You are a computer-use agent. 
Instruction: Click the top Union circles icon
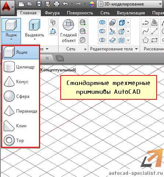tap(102, 22)
